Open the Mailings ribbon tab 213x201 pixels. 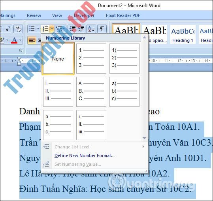(x=8, y=15)
